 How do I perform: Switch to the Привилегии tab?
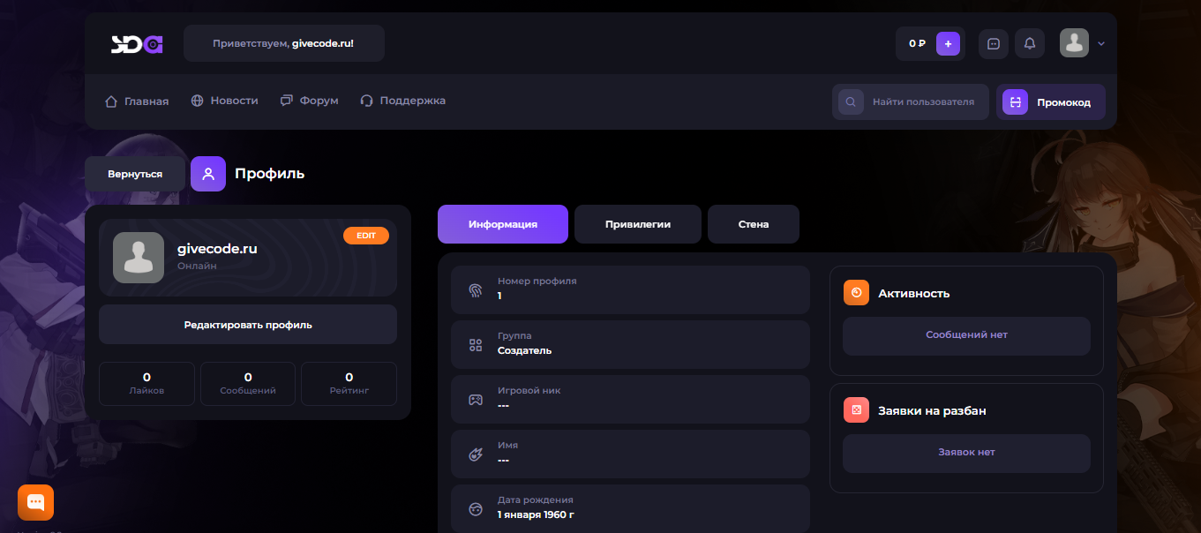click(637, 224)
